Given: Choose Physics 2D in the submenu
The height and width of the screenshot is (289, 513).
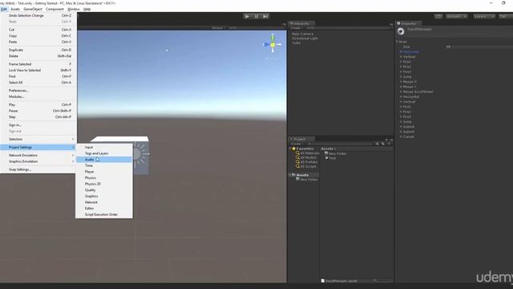Looking at the screenshot, I should (104, 184).
